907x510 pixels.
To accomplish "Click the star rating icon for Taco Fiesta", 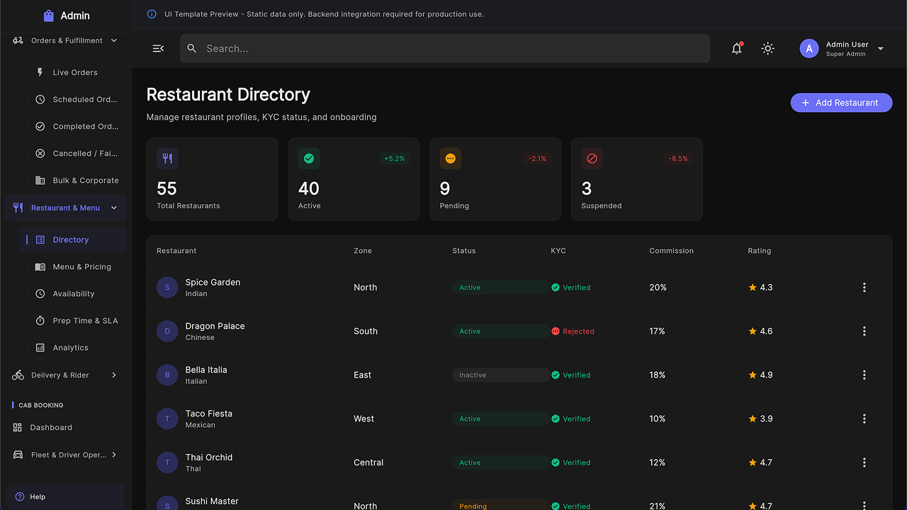I will [x=753, y=419].
